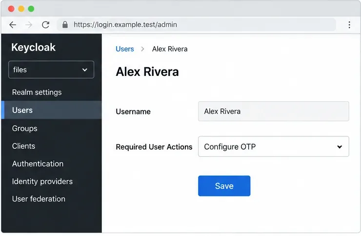
Task: Select Users in the sidebar
Action: 52,110
